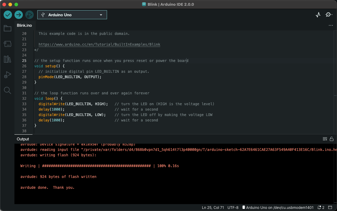Open the Serial Plotter

(x=318, y=15)
